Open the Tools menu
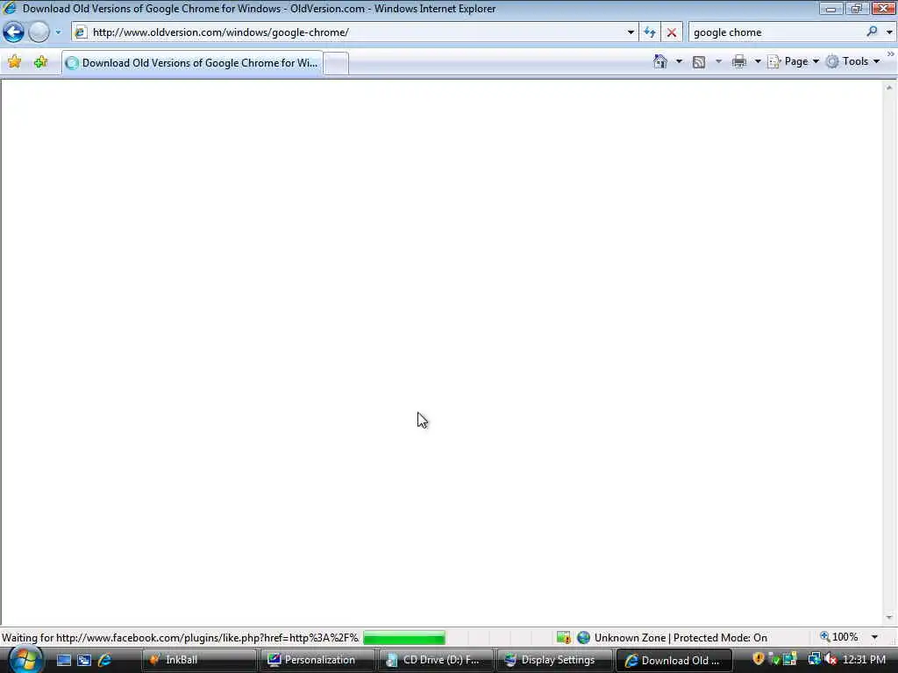 [852, 61]
